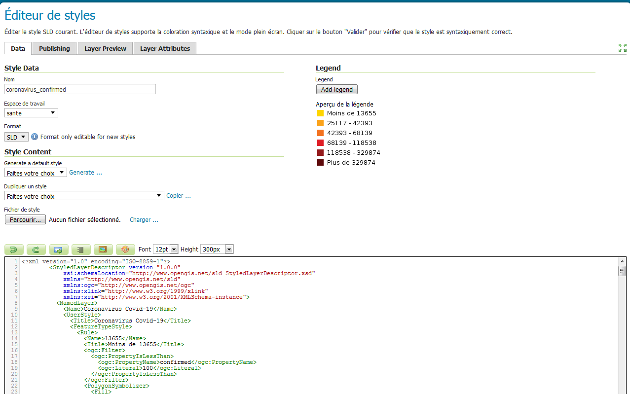
Task: Open the colour palette chooser icon
Action: pos(125,250)
